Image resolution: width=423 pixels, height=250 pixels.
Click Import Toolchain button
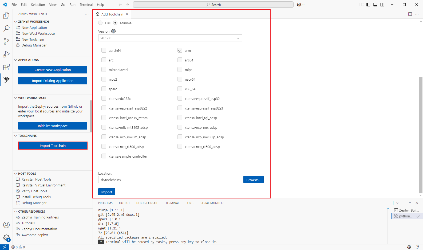[x=53, y=146]
